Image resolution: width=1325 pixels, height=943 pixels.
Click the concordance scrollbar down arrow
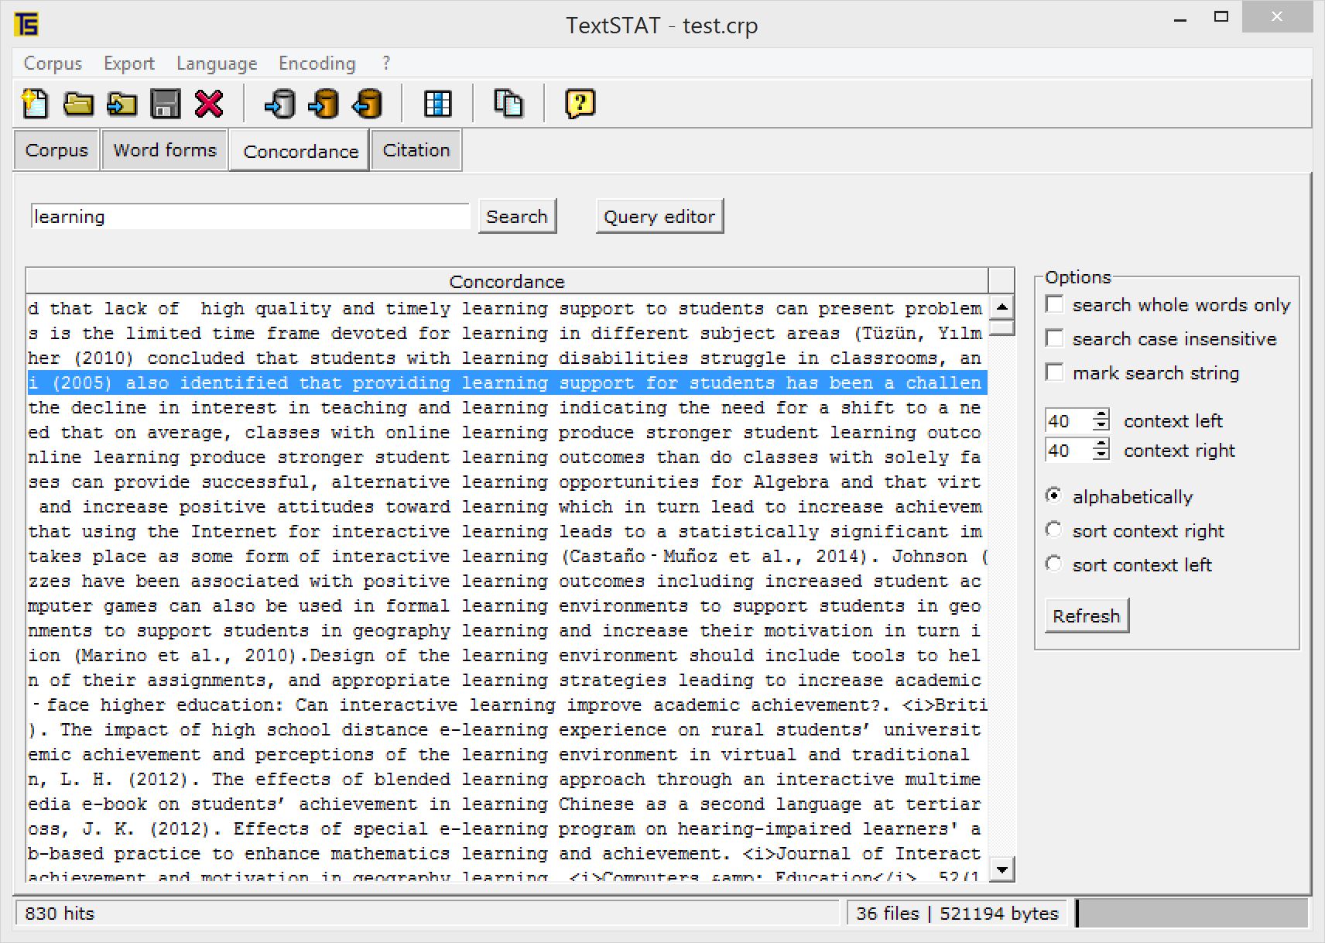pyautogui.click(x=1001, y=869)
